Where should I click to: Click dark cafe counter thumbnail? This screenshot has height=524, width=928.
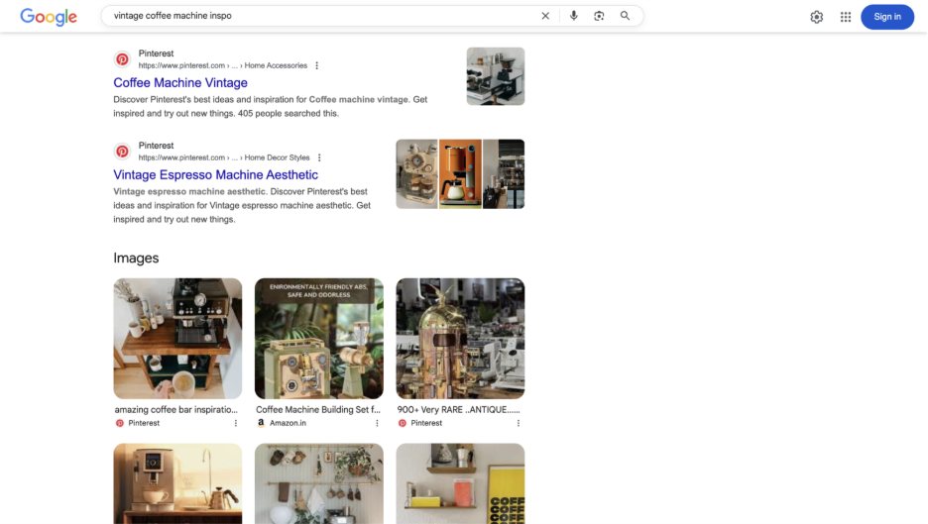point(504,174)
